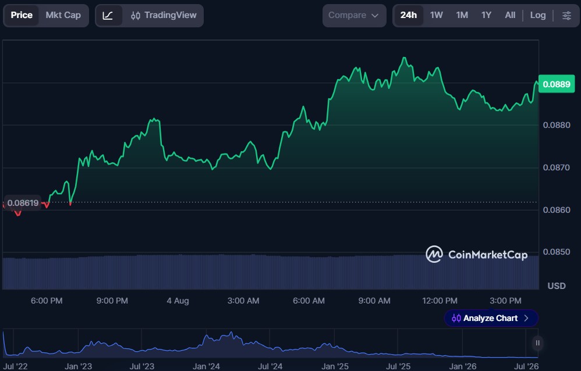The height and width of the screenshot is (371, 581).
Task: Click the 0.0860 axis label
Action: click(556, 210)
